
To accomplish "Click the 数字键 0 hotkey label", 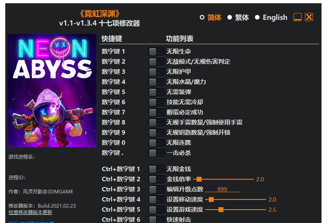I will pos(114,143).
